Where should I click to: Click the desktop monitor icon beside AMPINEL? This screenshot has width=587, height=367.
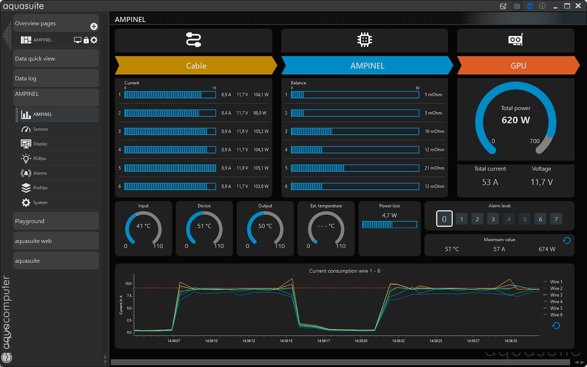78,40
